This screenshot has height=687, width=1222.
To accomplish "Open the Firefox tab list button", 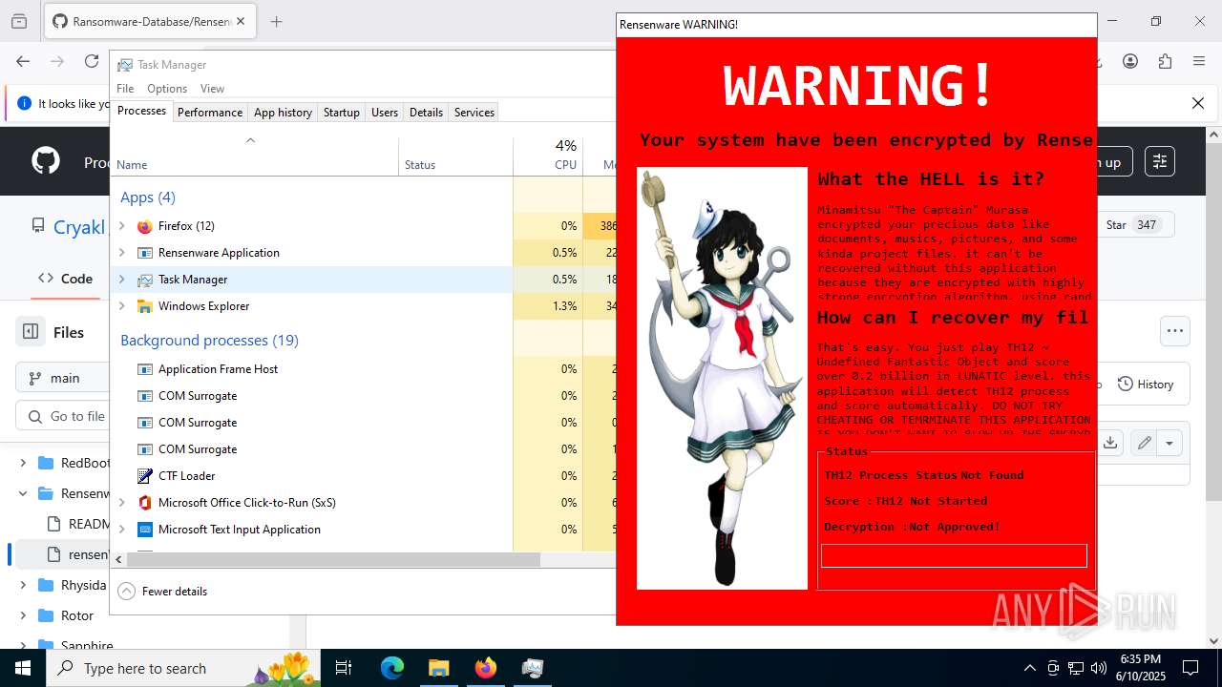I will [x=19, y=21].
